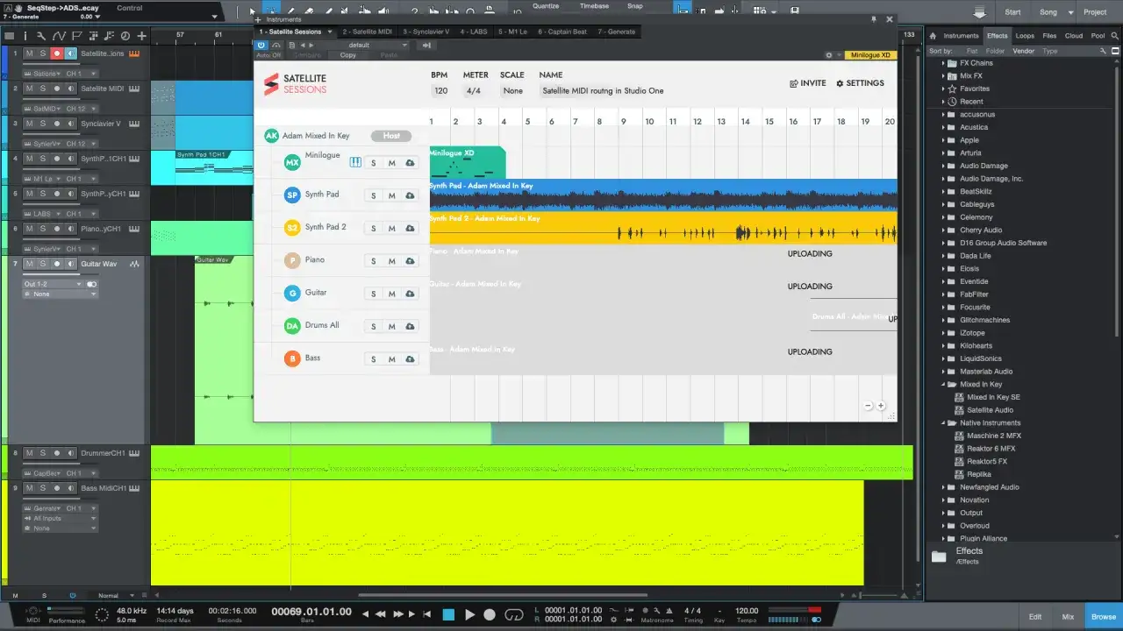1123x631 pixels.
Task: Open the track inspector info icon
Action: click(x=25, y=36)
